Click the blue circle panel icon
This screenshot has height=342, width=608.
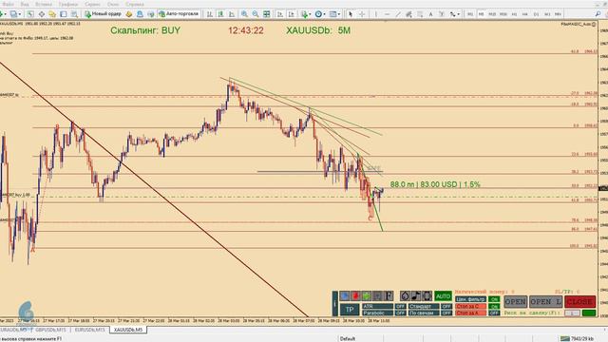344,295
